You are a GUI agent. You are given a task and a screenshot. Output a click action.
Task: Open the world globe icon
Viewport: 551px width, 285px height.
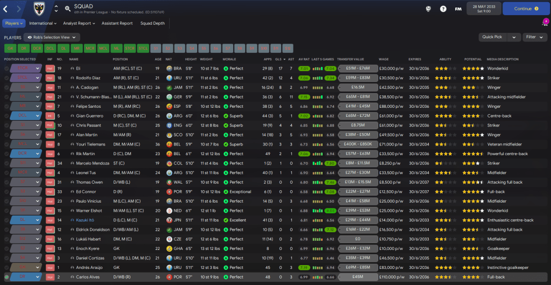tap(428, 9)
